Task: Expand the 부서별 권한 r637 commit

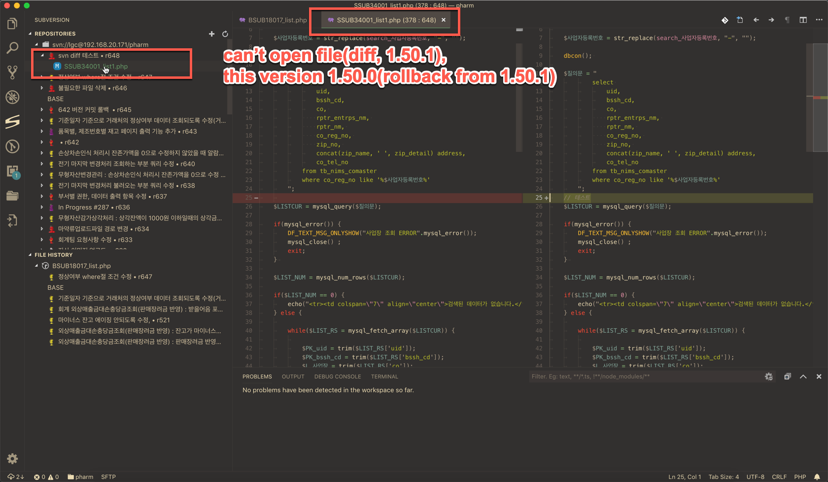Action: click(42, 196)
